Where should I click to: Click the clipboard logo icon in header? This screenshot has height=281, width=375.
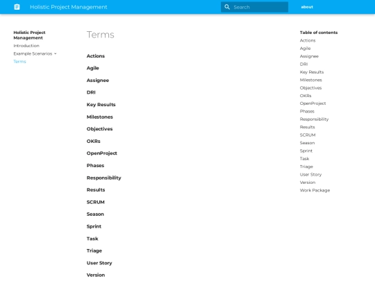tap(17, 7)
